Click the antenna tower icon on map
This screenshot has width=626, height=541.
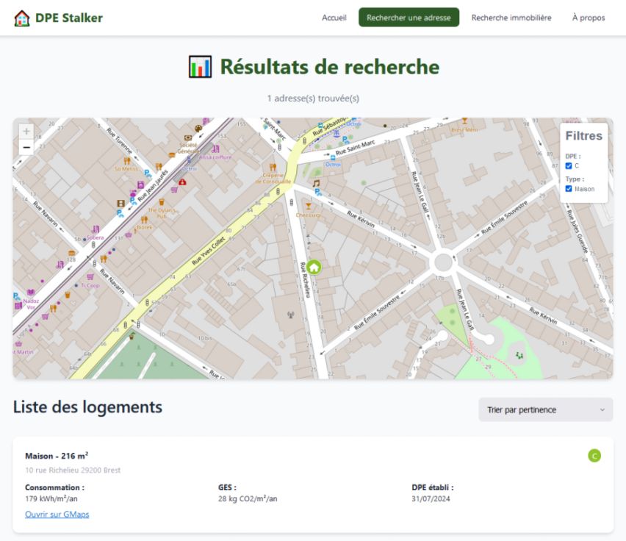[291, 315]
